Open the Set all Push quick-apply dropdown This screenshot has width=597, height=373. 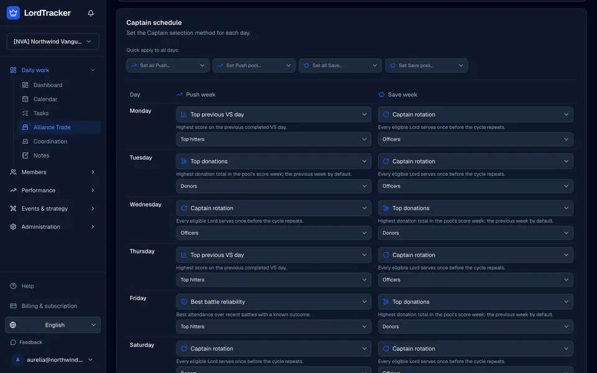point(167,65)
